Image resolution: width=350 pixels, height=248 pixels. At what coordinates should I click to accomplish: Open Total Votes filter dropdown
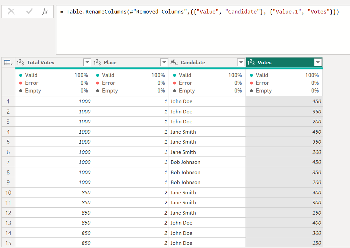point(87,62)
